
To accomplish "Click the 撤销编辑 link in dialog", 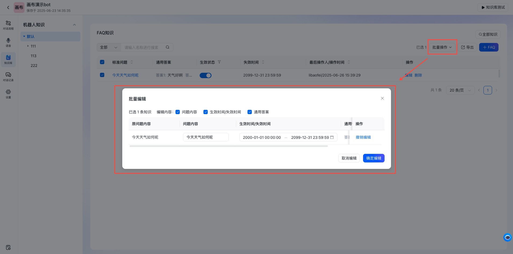I will [x=363, y=137].
